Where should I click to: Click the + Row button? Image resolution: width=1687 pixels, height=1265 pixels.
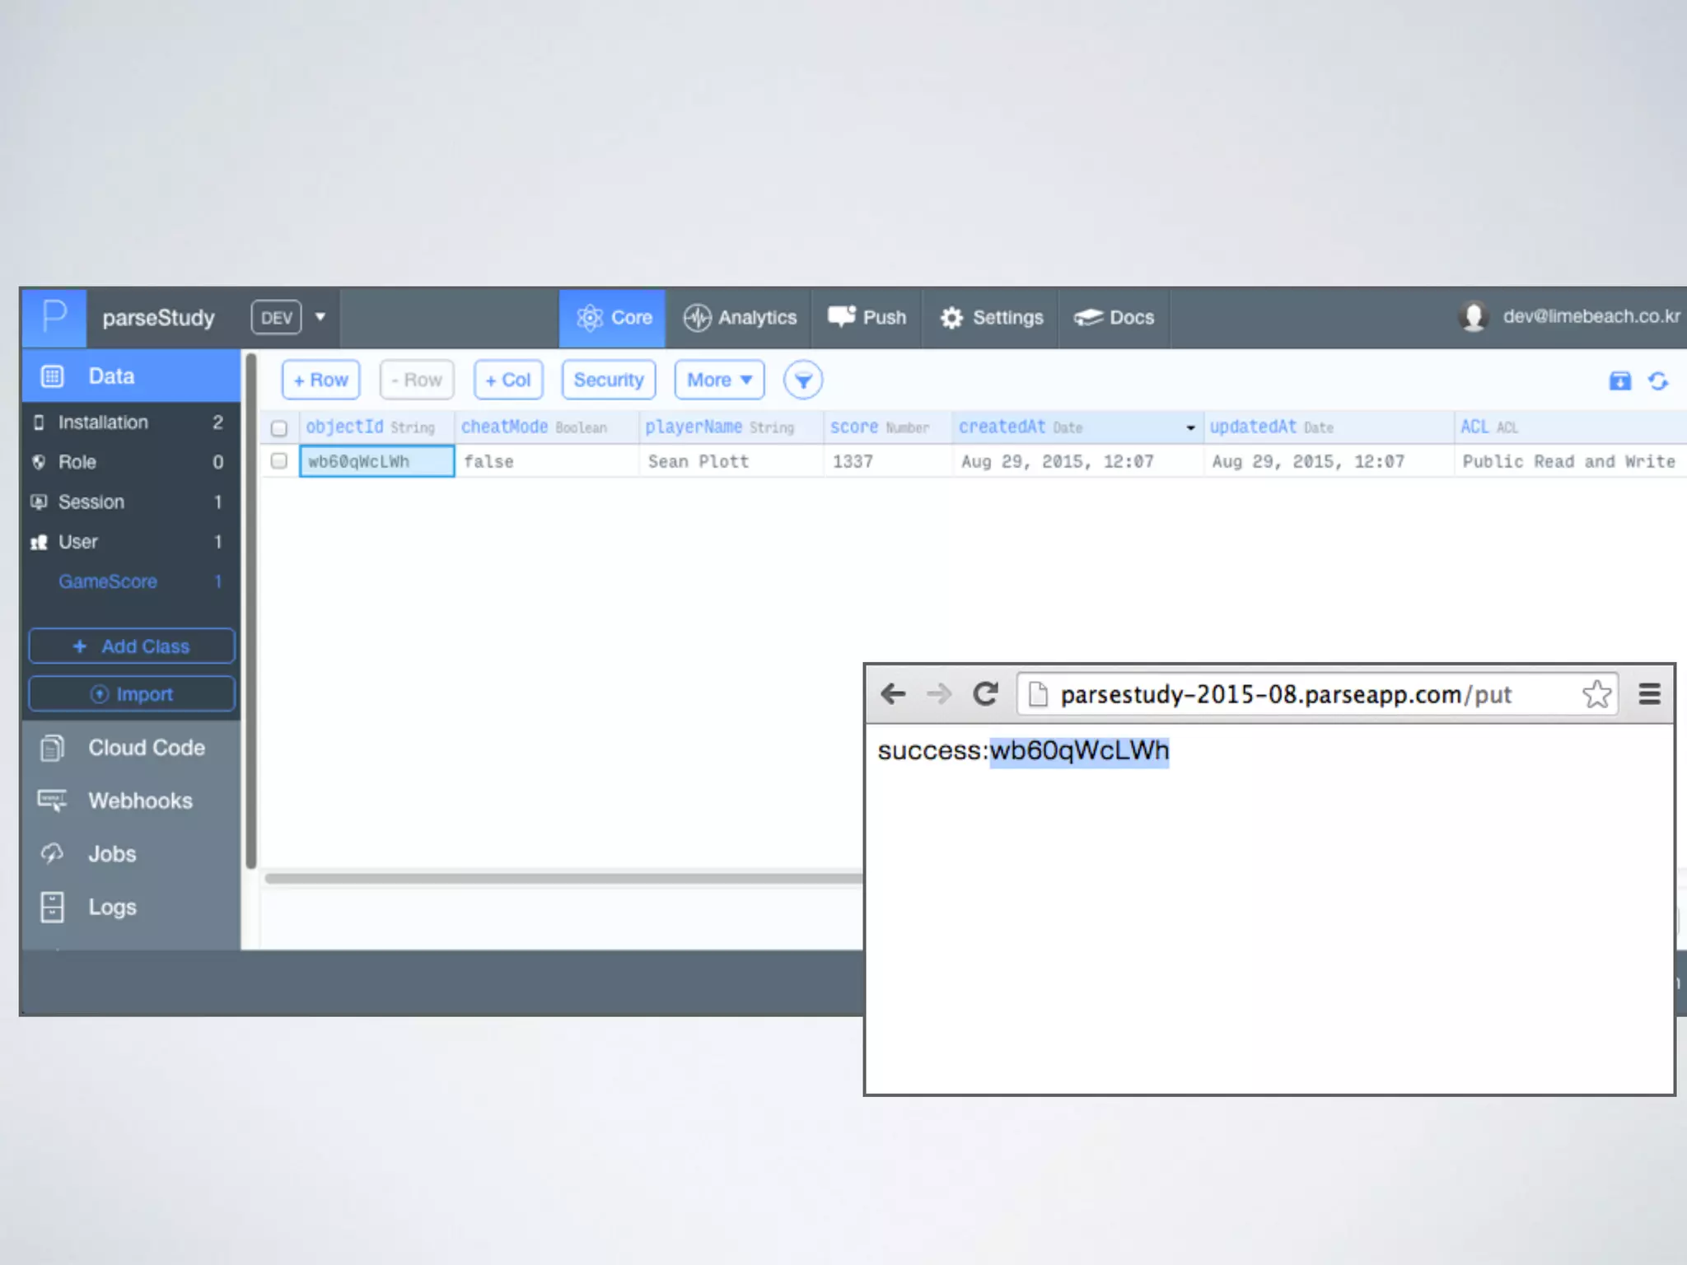[320, 380]
